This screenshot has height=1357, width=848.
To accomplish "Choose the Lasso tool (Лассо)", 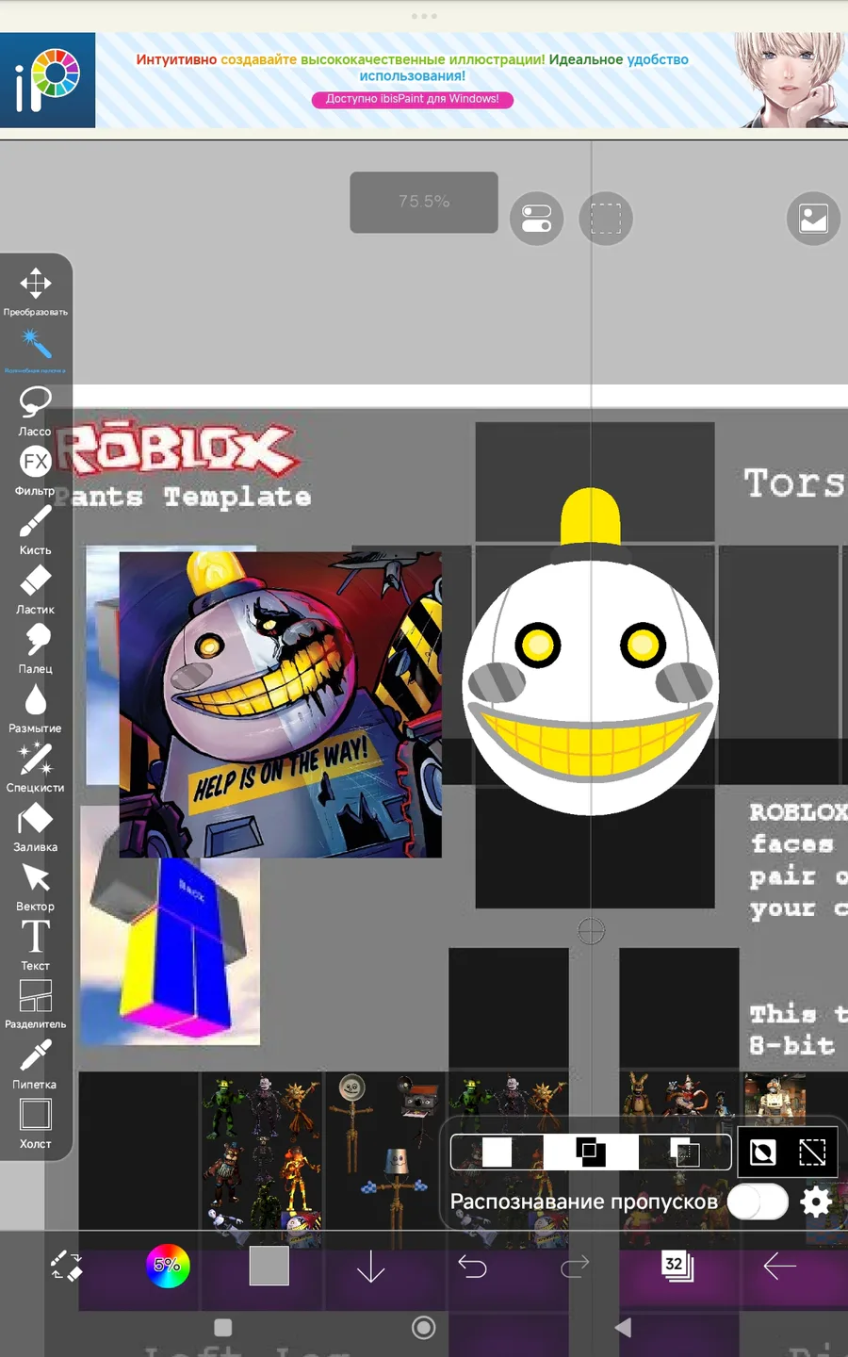I will click(x=36, y=410).
